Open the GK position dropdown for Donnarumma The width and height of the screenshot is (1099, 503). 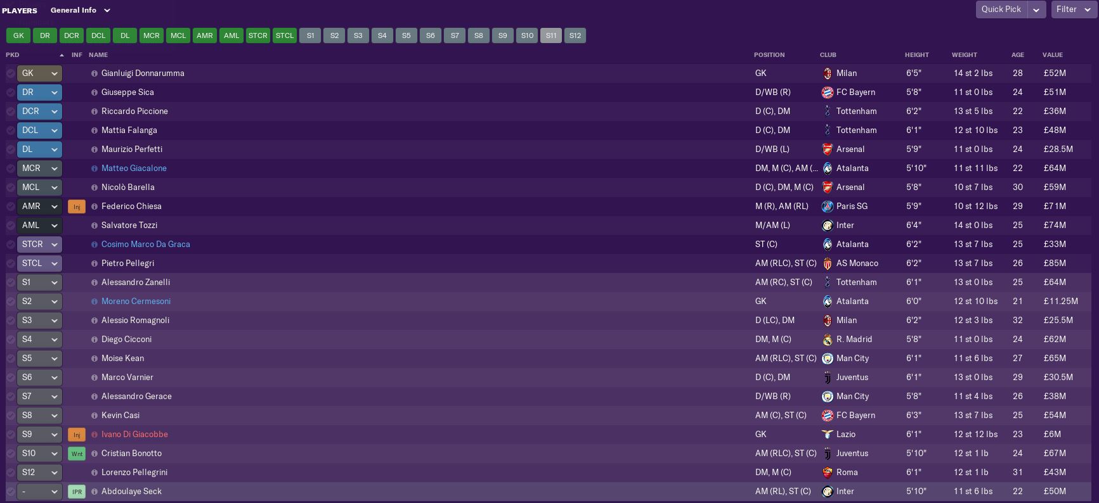(x=55, y=73)
